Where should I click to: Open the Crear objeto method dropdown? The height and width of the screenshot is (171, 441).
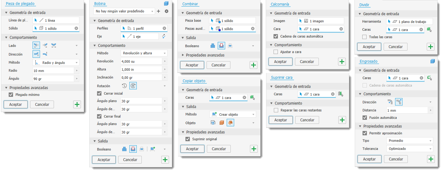pos(233,115)
